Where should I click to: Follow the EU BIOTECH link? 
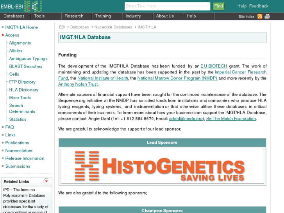pyautogui.click(x=214, y=66)
